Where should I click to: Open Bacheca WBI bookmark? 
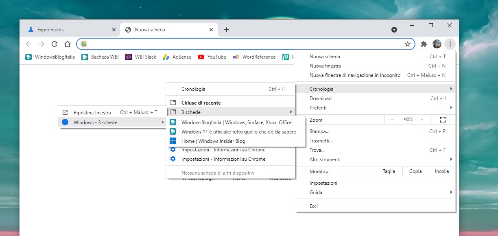tap(100, 57)
